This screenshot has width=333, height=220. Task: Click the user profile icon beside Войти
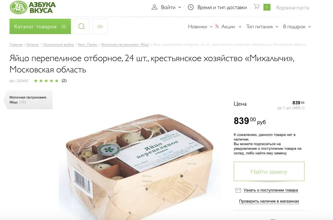(x=155, y=7)
